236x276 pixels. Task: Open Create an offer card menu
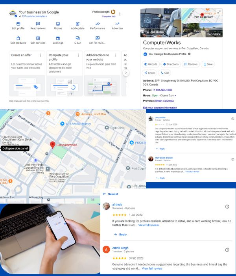coord(41,55)
